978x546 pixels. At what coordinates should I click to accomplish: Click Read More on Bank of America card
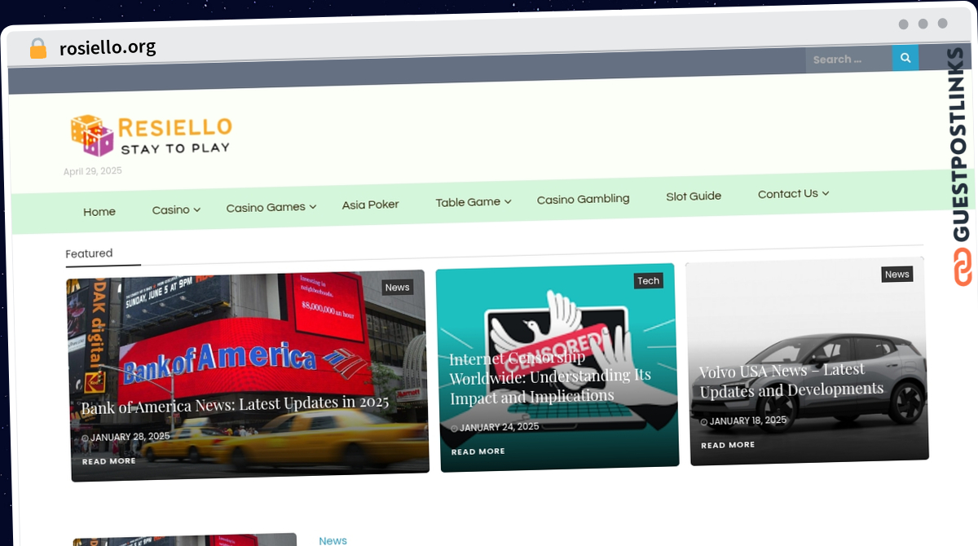[109, 461]
